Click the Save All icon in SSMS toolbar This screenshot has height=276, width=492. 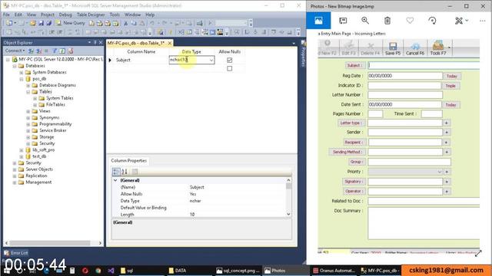[48, 23]
